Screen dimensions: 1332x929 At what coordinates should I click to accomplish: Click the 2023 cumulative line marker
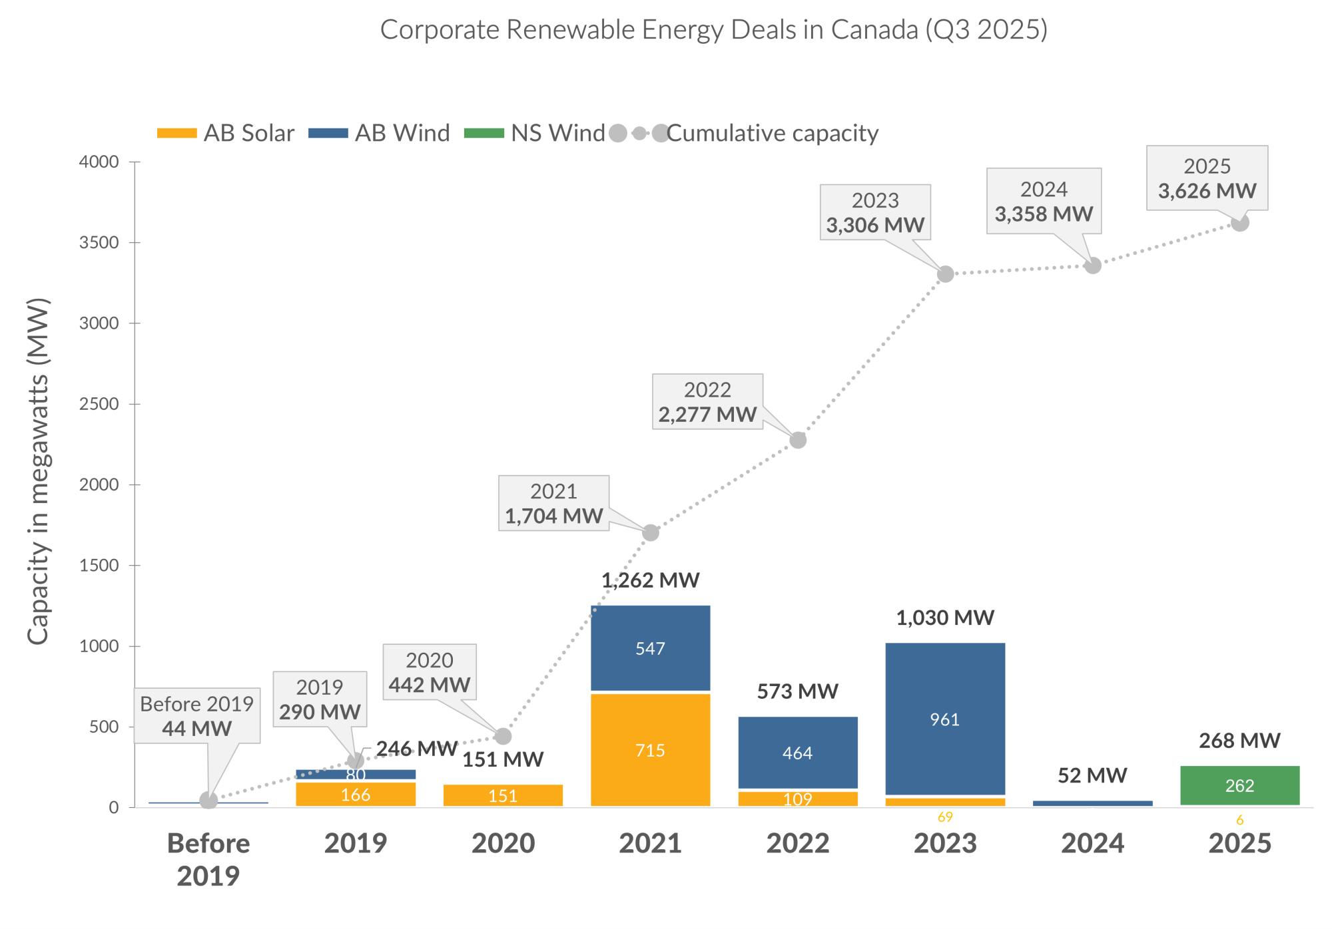[x=945, y=274]
